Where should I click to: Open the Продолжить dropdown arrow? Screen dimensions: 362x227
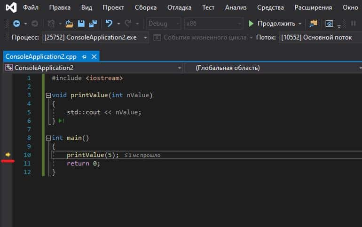click(x=300, y=24)
